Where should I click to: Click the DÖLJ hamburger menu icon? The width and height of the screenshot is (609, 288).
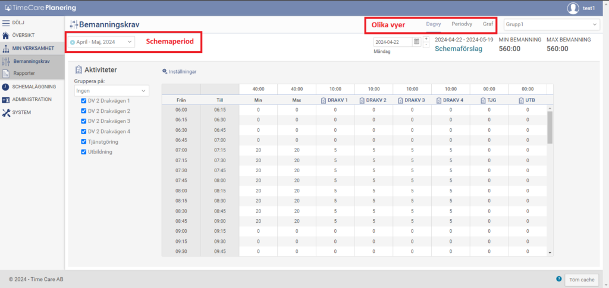(x=6, y=23)
